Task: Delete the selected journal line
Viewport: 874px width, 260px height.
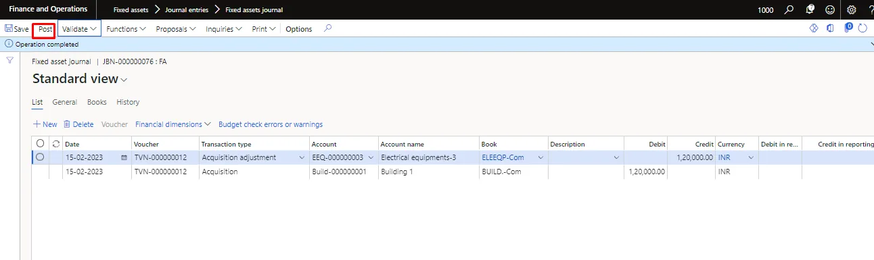Action: click(78, 124)
